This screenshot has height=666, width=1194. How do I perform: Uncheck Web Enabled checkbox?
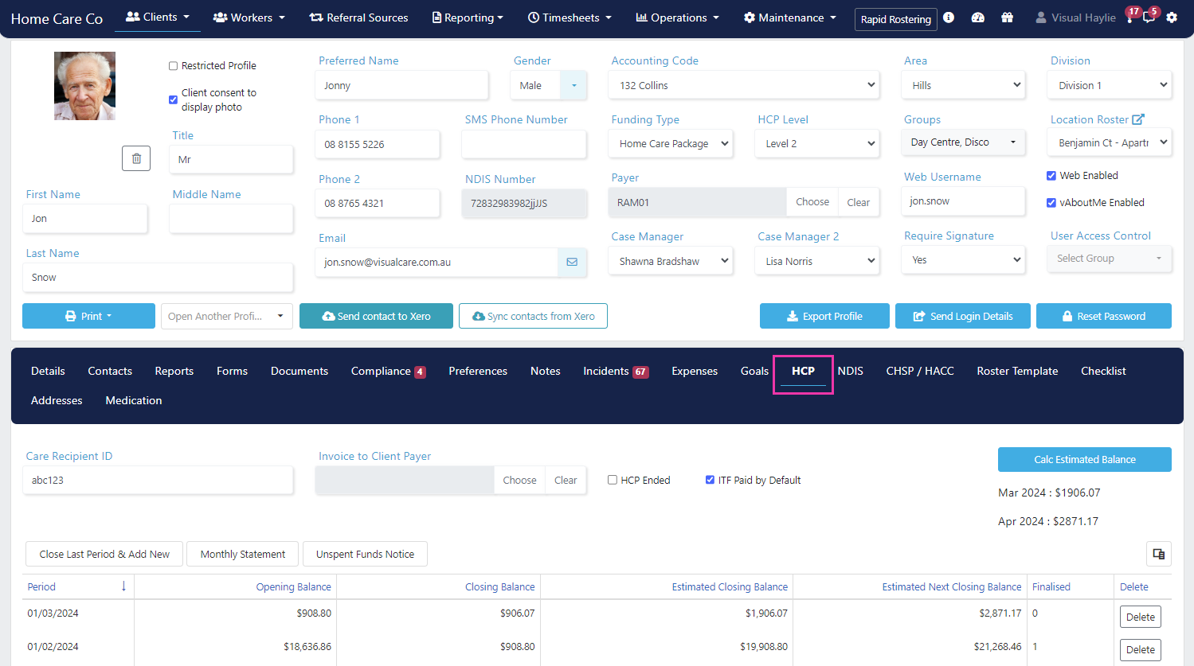(x=1051, y=176)
